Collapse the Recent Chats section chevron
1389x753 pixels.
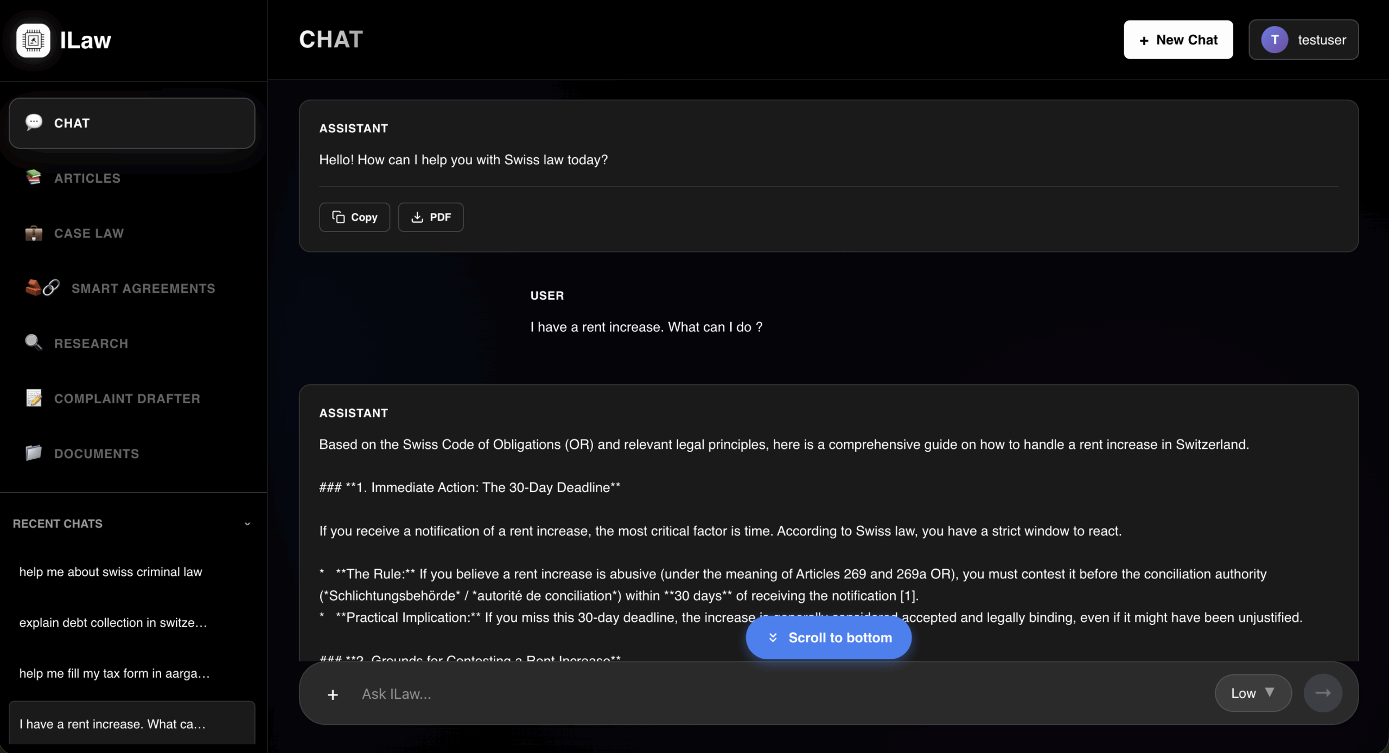pos(247,524)
